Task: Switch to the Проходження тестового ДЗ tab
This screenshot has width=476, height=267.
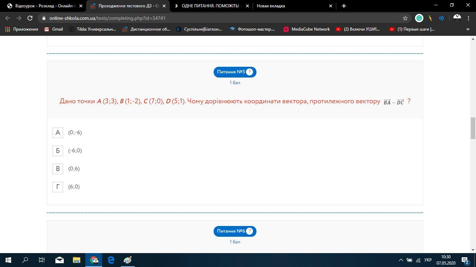Action: (x=128, y=6)
